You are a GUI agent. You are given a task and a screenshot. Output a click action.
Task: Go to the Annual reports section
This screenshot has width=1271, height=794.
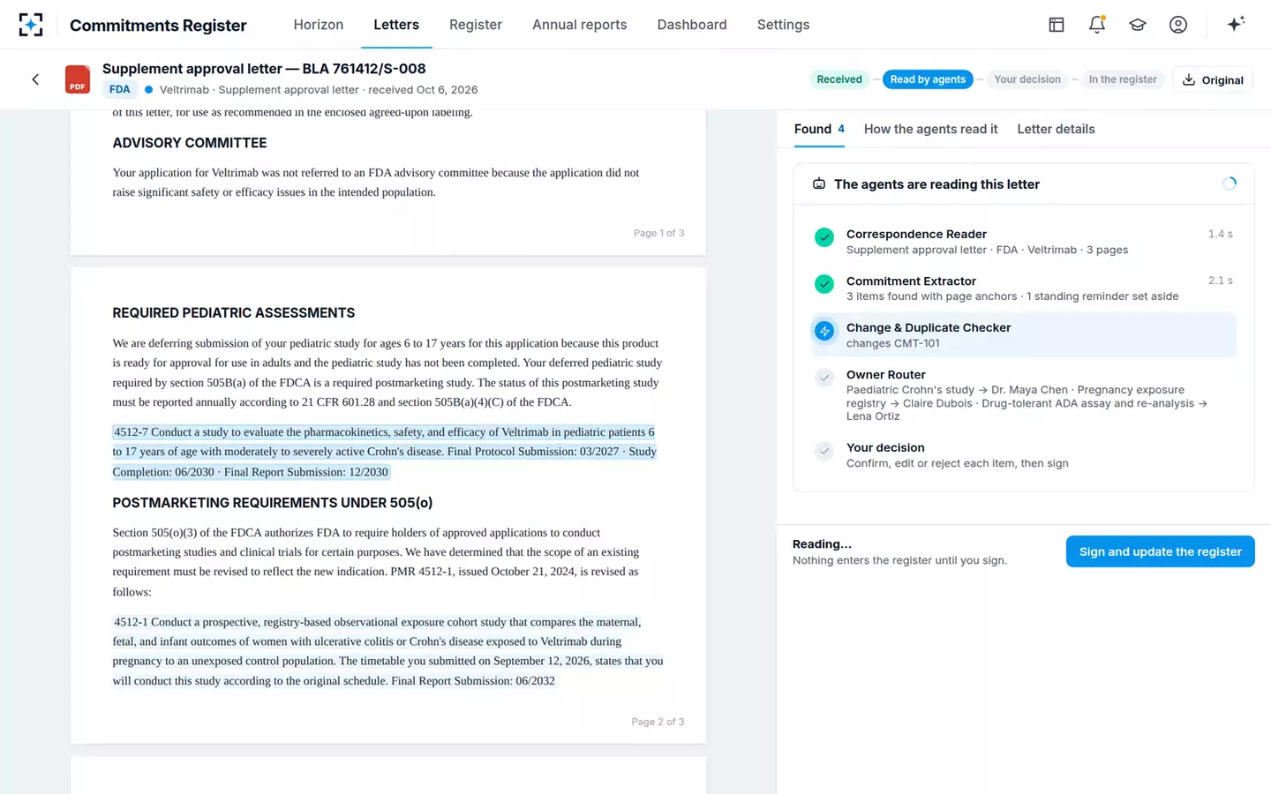pyautogui.click(x=579, y=25)
